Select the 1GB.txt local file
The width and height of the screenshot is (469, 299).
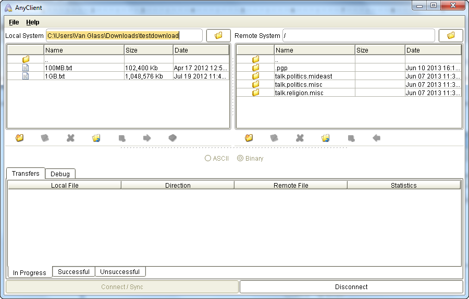pos(55,76)
